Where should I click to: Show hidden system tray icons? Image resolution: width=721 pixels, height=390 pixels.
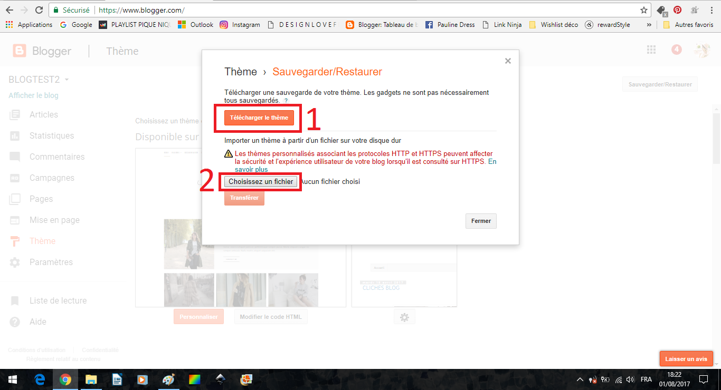coord(580,379)
